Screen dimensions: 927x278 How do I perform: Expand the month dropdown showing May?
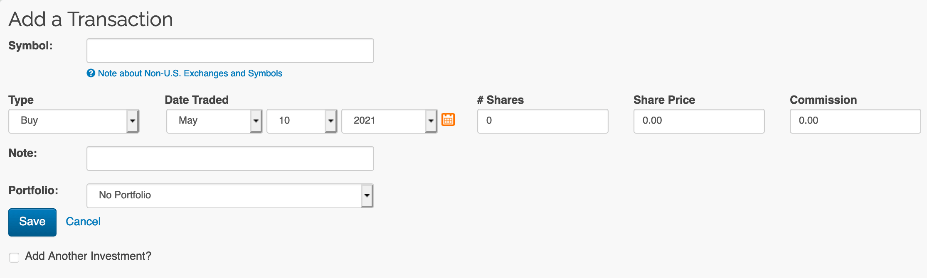(x=208, y=121)
